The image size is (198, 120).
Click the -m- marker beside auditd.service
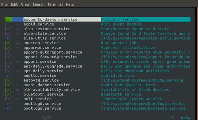(8, 76)
